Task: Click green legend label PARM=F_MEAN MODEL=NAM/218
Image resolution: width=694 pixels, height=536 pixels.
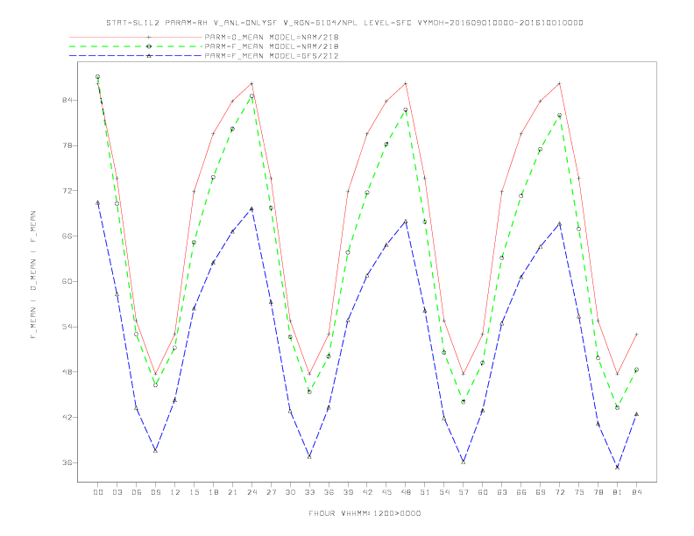Action: [x=272, y=46]
